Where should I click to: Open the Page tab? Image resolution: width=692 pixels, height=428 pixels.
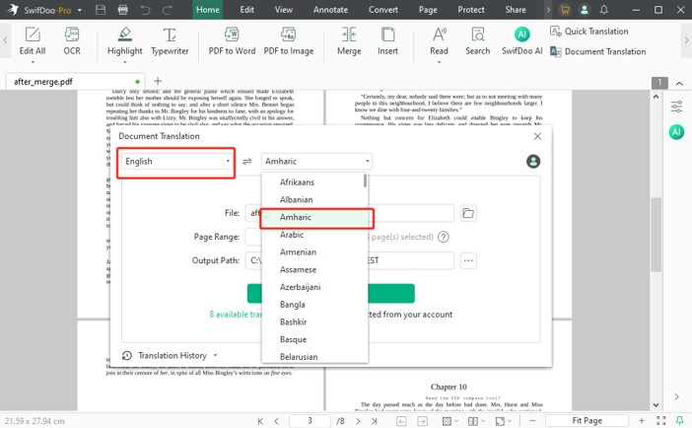[428, 10]
